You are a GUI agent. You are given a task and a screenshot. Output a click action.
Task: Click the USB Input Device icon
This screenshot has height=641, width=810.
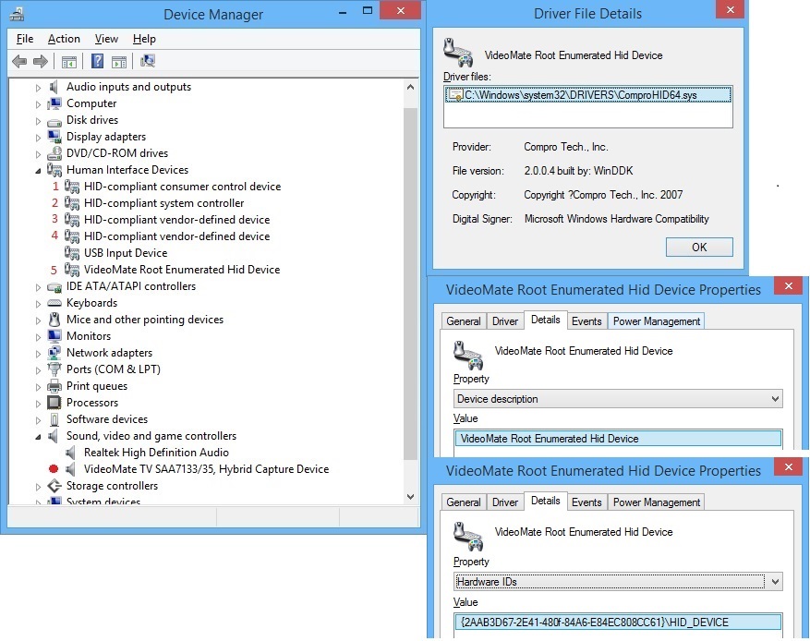pyautogui.click(x=72, y=252)
